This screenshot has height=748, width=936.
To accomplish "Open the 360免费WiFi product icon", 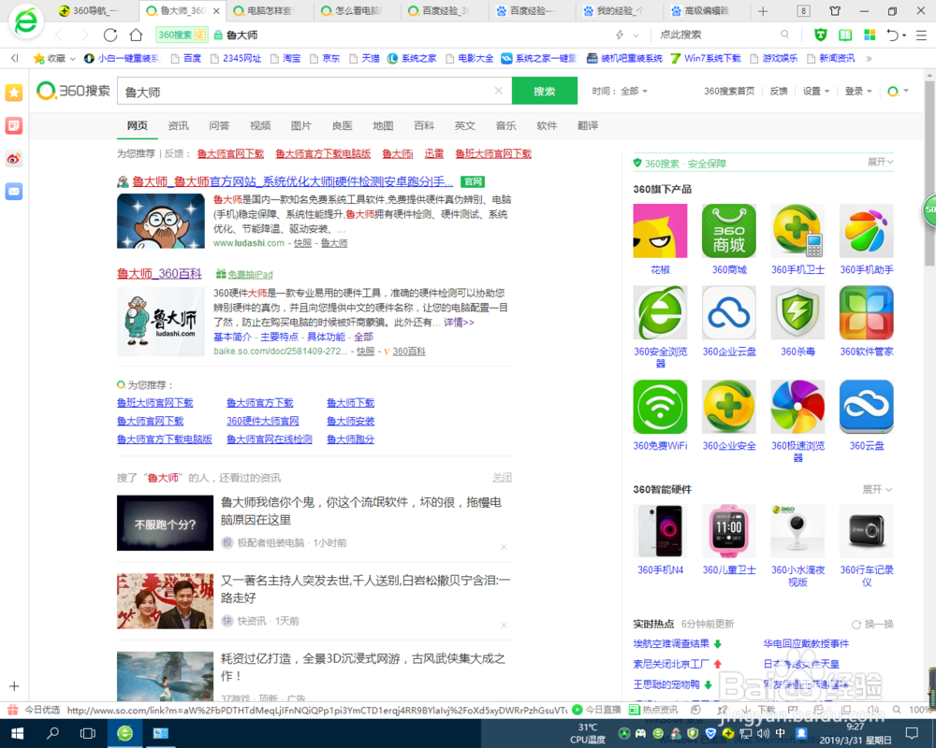I will pos(660,407).
